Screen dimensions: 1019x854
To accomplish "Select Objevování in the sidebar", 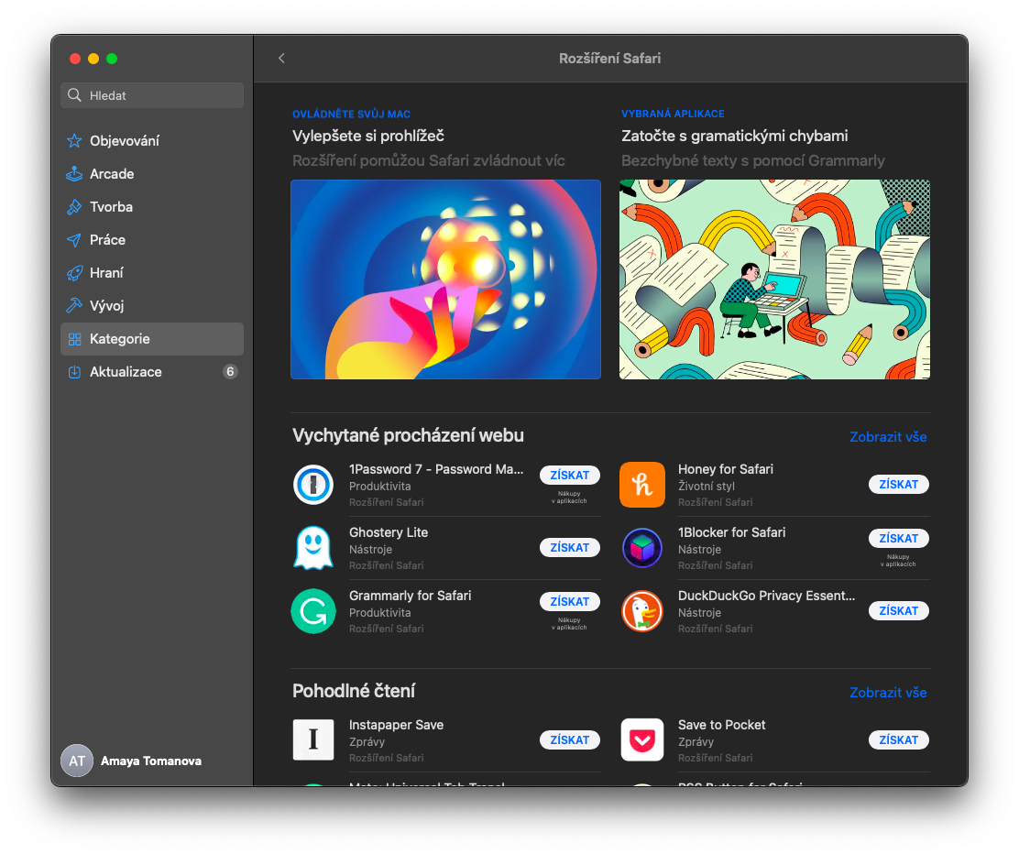I will coord(152,140).
